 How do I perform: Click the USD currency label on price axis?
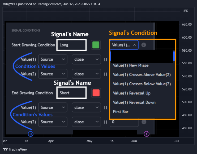[x=185, y=11]
